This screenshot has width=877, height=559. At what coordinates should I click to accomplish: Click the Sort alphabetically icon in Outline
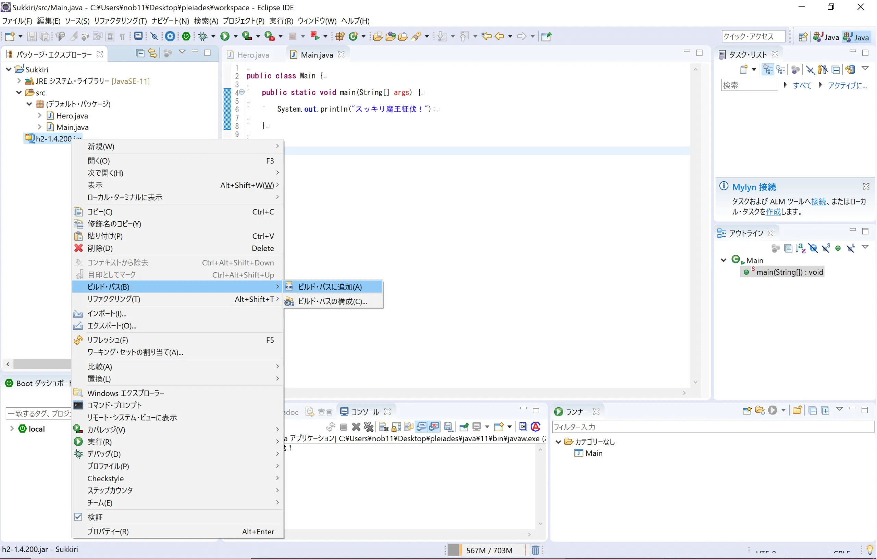[801, 248]
